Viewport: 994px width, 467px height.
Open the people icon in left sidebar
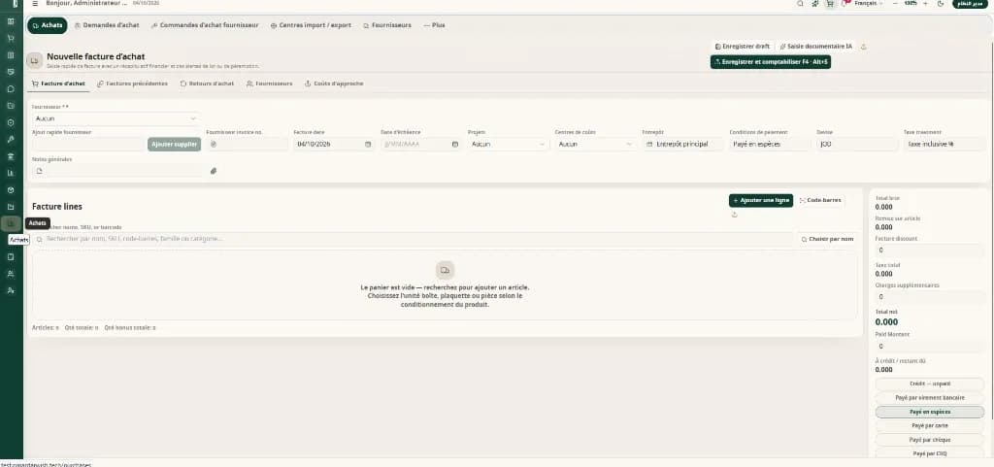11,274
